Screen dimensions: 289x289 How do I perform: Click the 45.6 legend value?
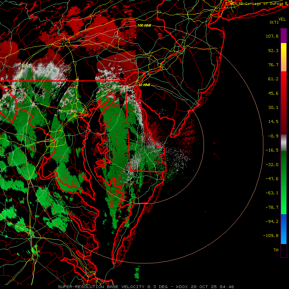(x=273, y=93)
